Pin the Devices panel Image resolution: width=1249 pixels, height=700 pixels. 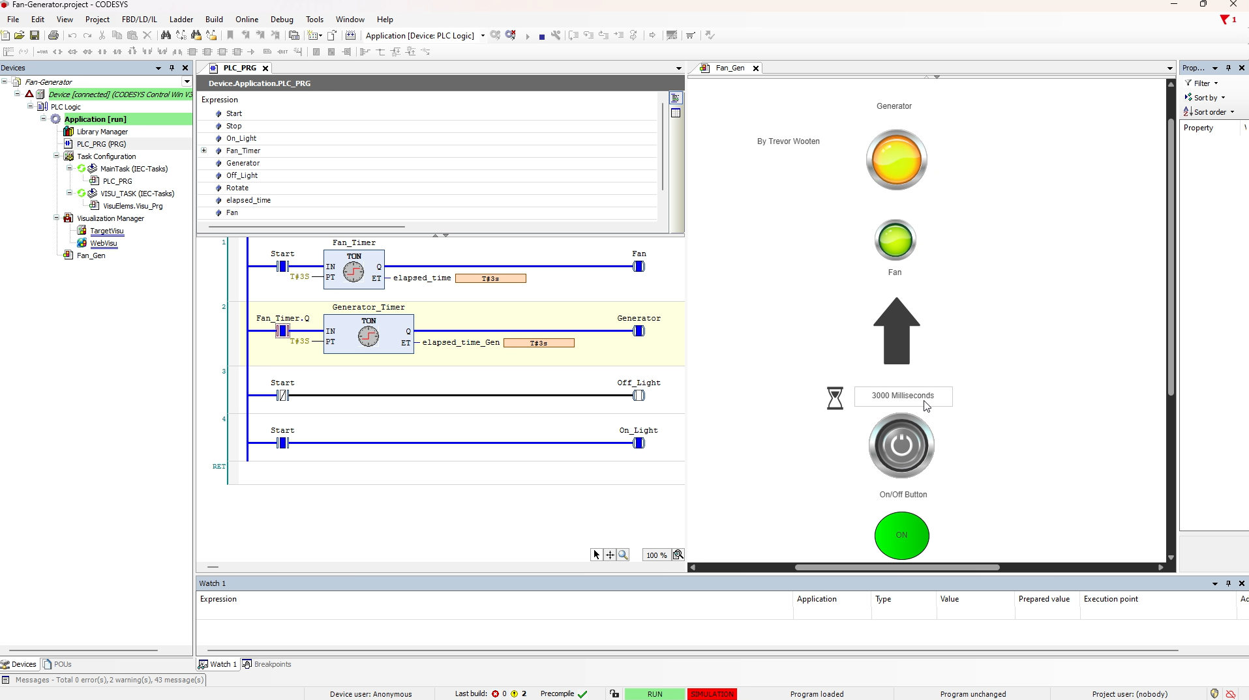[172, 68]
